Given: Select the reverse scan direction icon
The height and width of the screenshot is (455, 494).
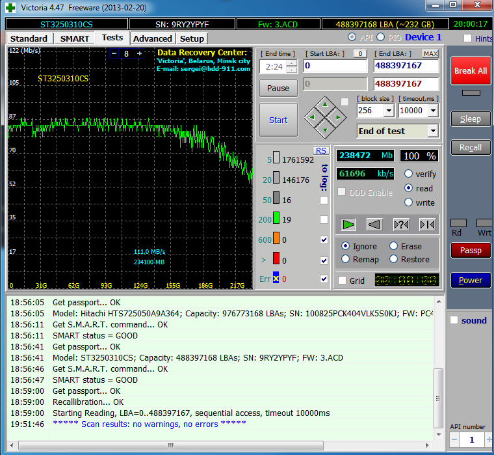Looking at the screenshot, I should (x=374, y=225).
